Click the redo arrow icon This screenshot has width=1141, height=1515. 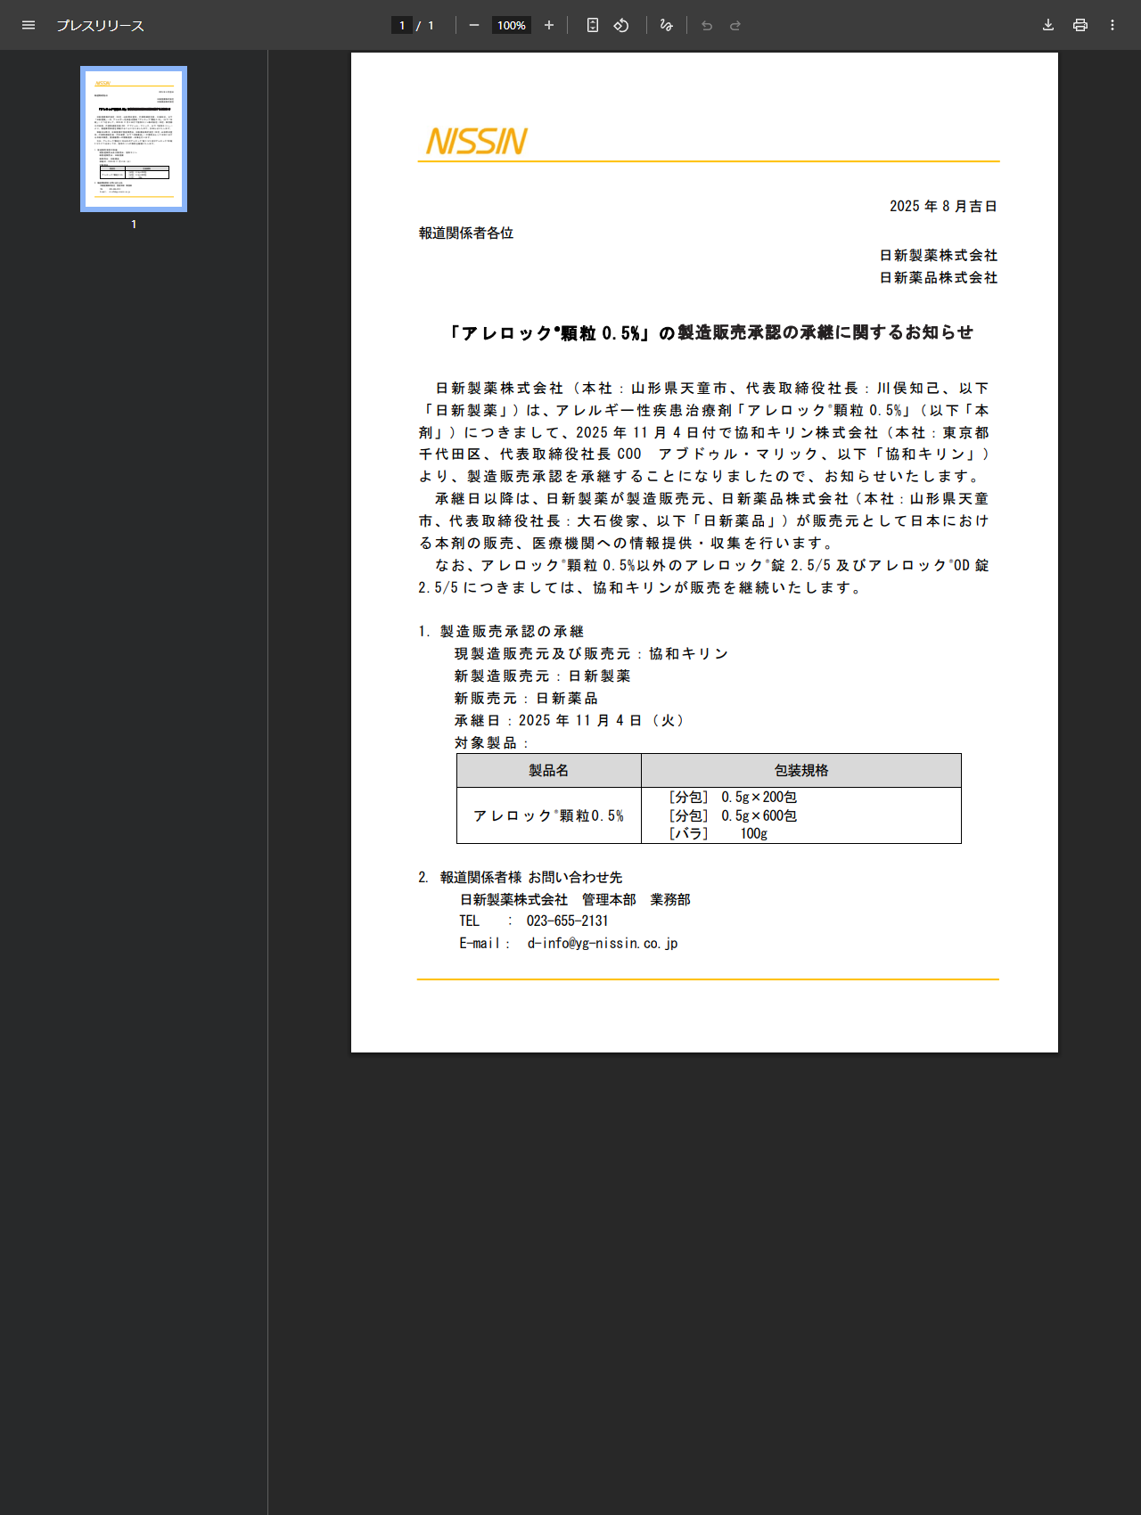(735, 25)
